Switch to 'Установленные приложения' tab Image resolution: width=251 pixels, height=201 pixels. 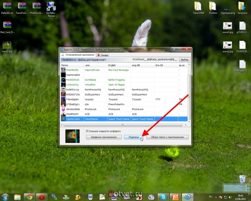(78, 55)
